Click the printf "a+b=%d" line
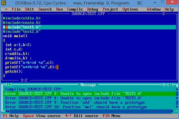179x119 pixels. point(29,63)
